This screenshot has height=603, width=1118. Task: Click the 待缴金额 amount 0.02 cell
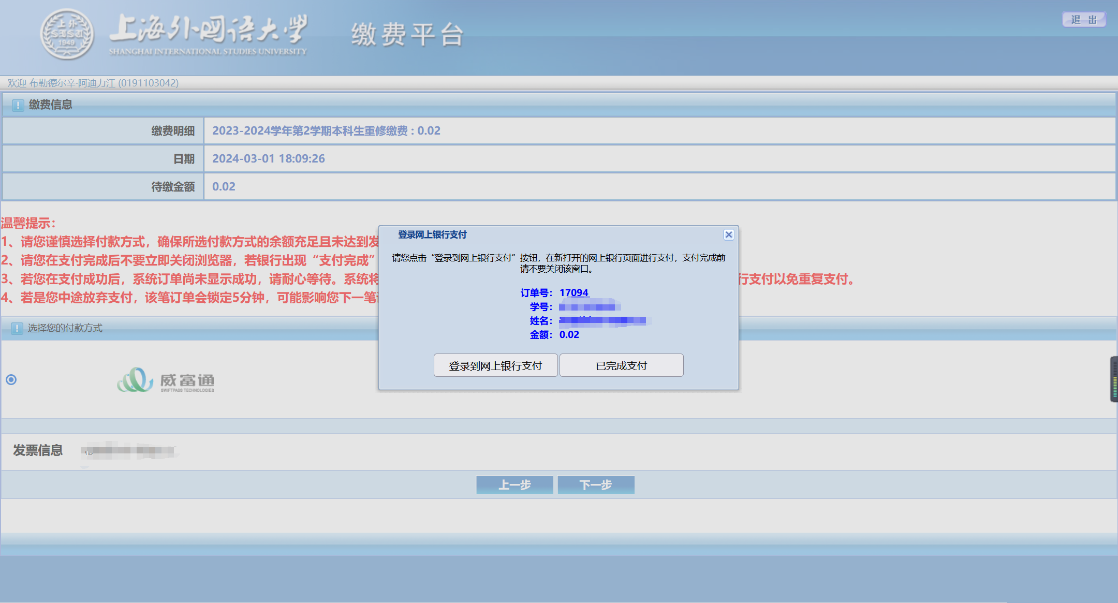[x=224, y=187]
